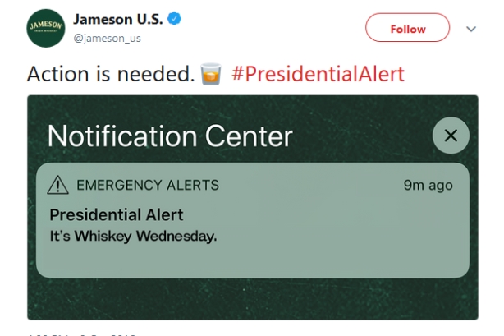Open the attached notification image

tap(253, 207)
